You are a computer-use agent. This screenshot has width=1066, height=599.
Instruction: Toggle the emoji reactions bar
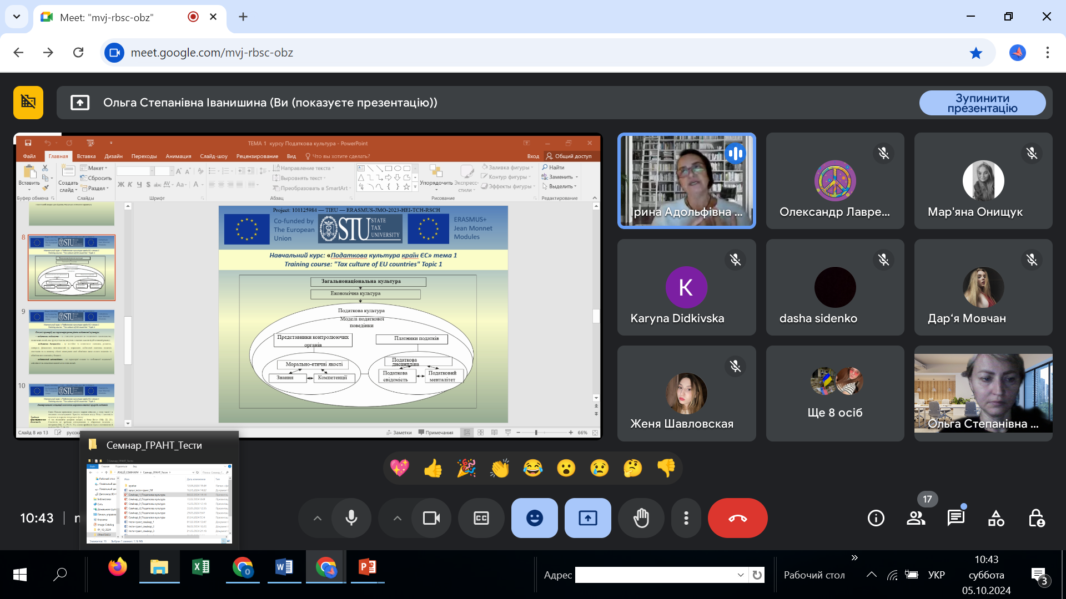[x=535, y=518]
